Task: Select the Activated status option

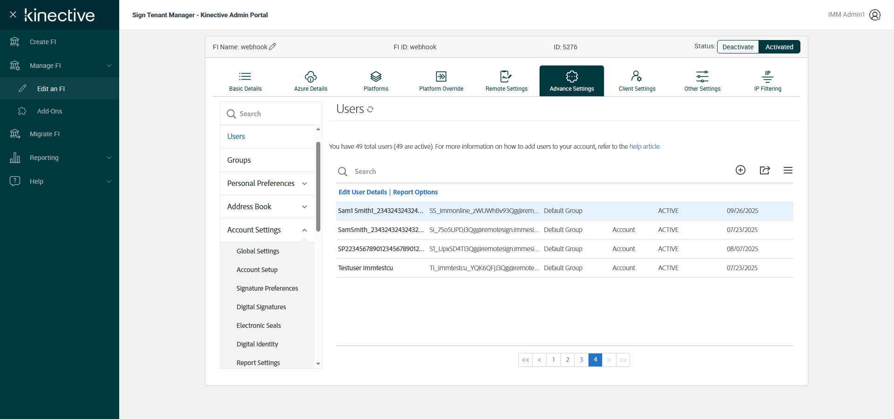Action: (x=779, y=47)
